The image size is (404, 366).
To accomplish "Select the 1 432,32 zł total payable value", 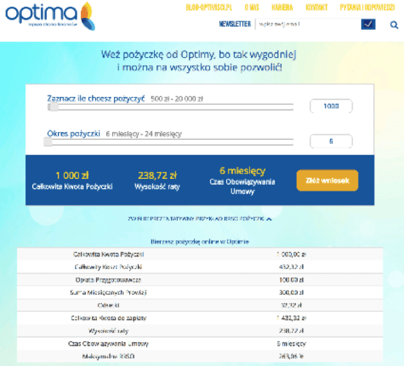I will point(291,318).
